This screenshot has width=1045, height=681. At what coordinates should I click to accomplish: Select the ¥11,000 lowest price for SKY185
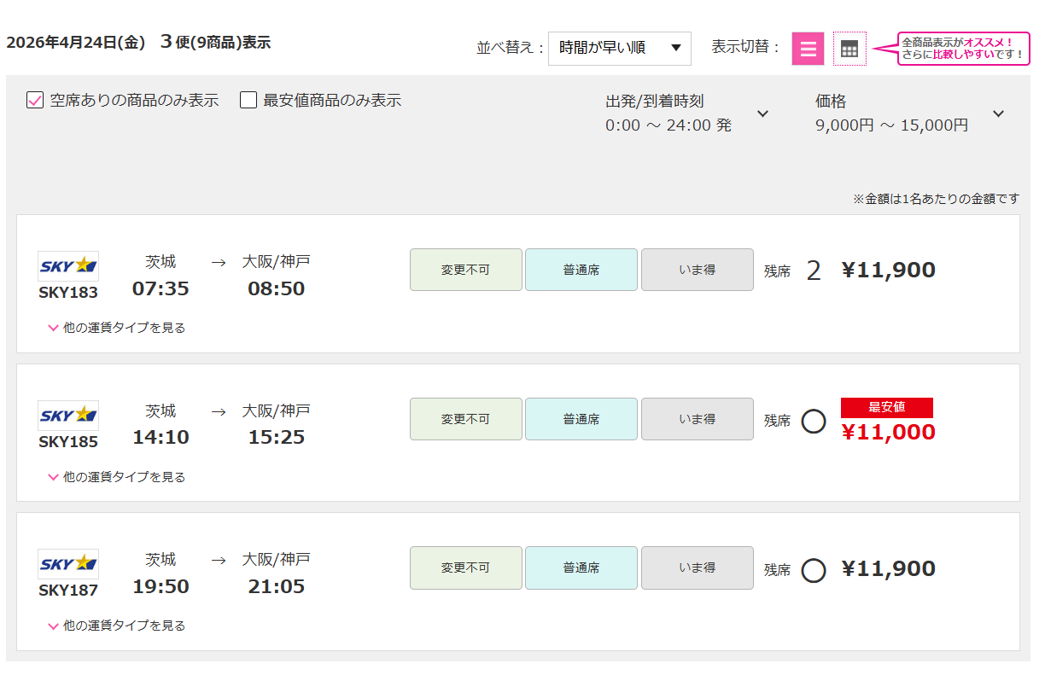[888, 433]
